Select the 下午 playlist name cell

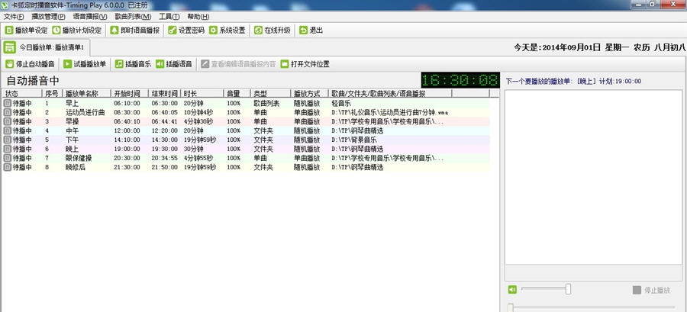click(x=72, y=140)
